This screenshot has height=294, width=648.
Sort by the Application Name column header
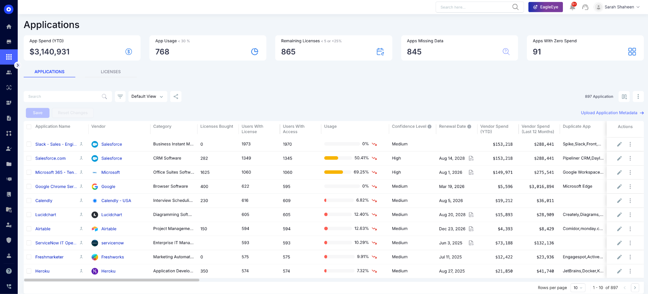[53, 126]
